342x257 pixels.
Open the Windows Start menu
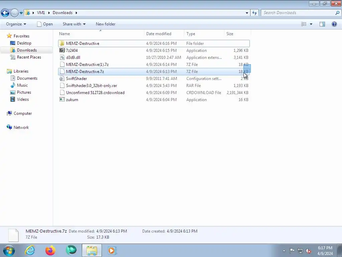click(9, 250)
